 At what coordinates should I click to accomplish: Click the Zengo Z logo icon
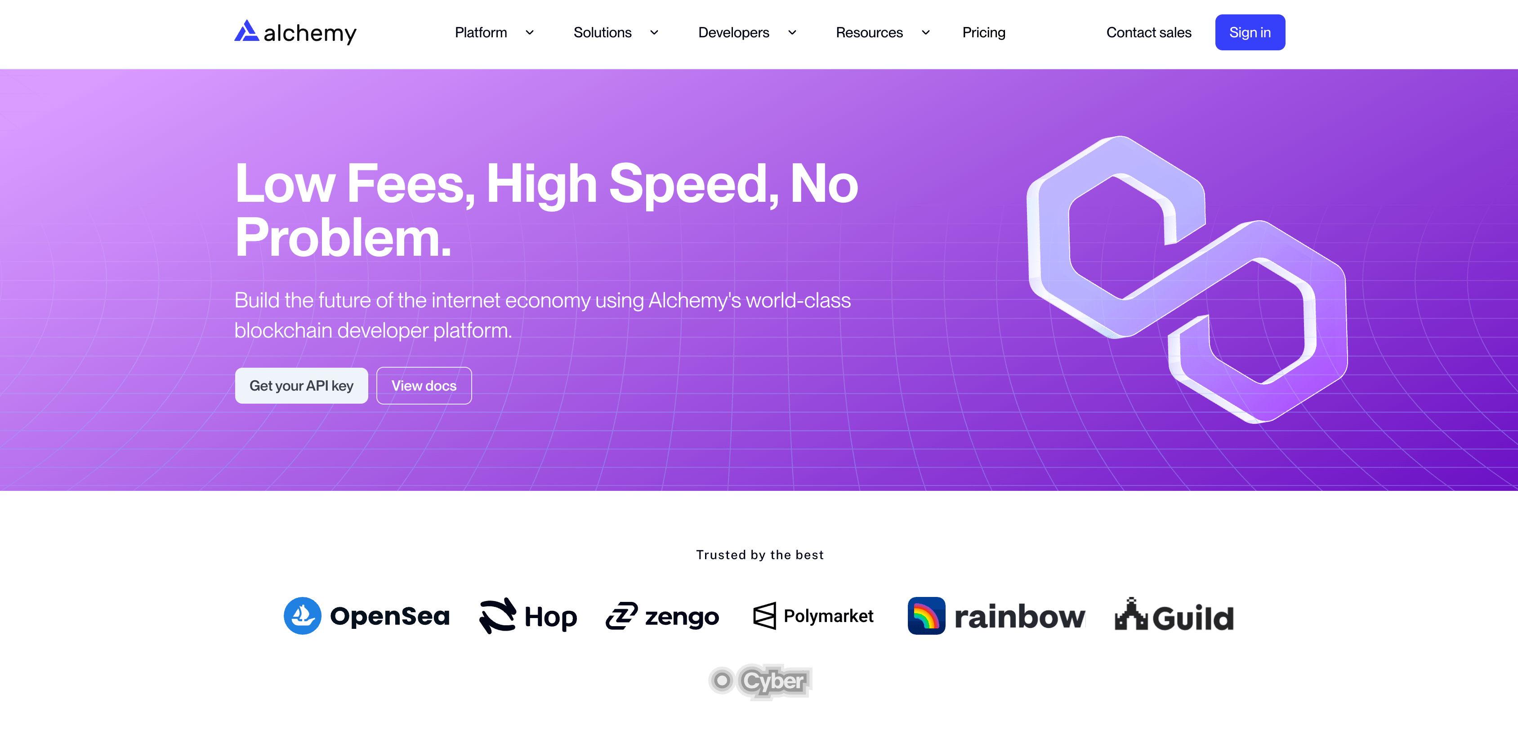[x=622, y=616]
